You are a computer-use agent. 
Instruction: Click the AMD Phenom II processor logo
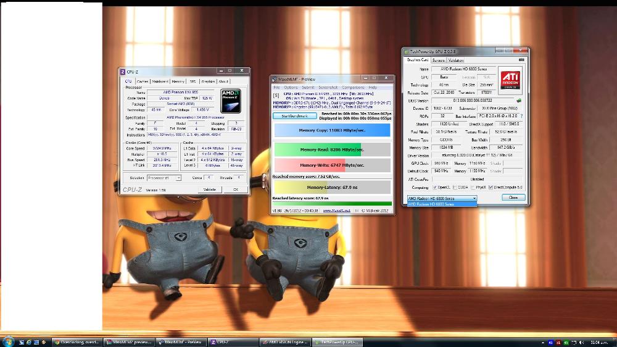tap(230, 101)
